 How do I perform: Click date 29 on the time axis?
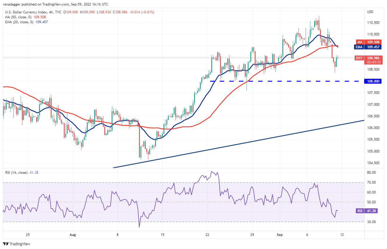point(252,235)
